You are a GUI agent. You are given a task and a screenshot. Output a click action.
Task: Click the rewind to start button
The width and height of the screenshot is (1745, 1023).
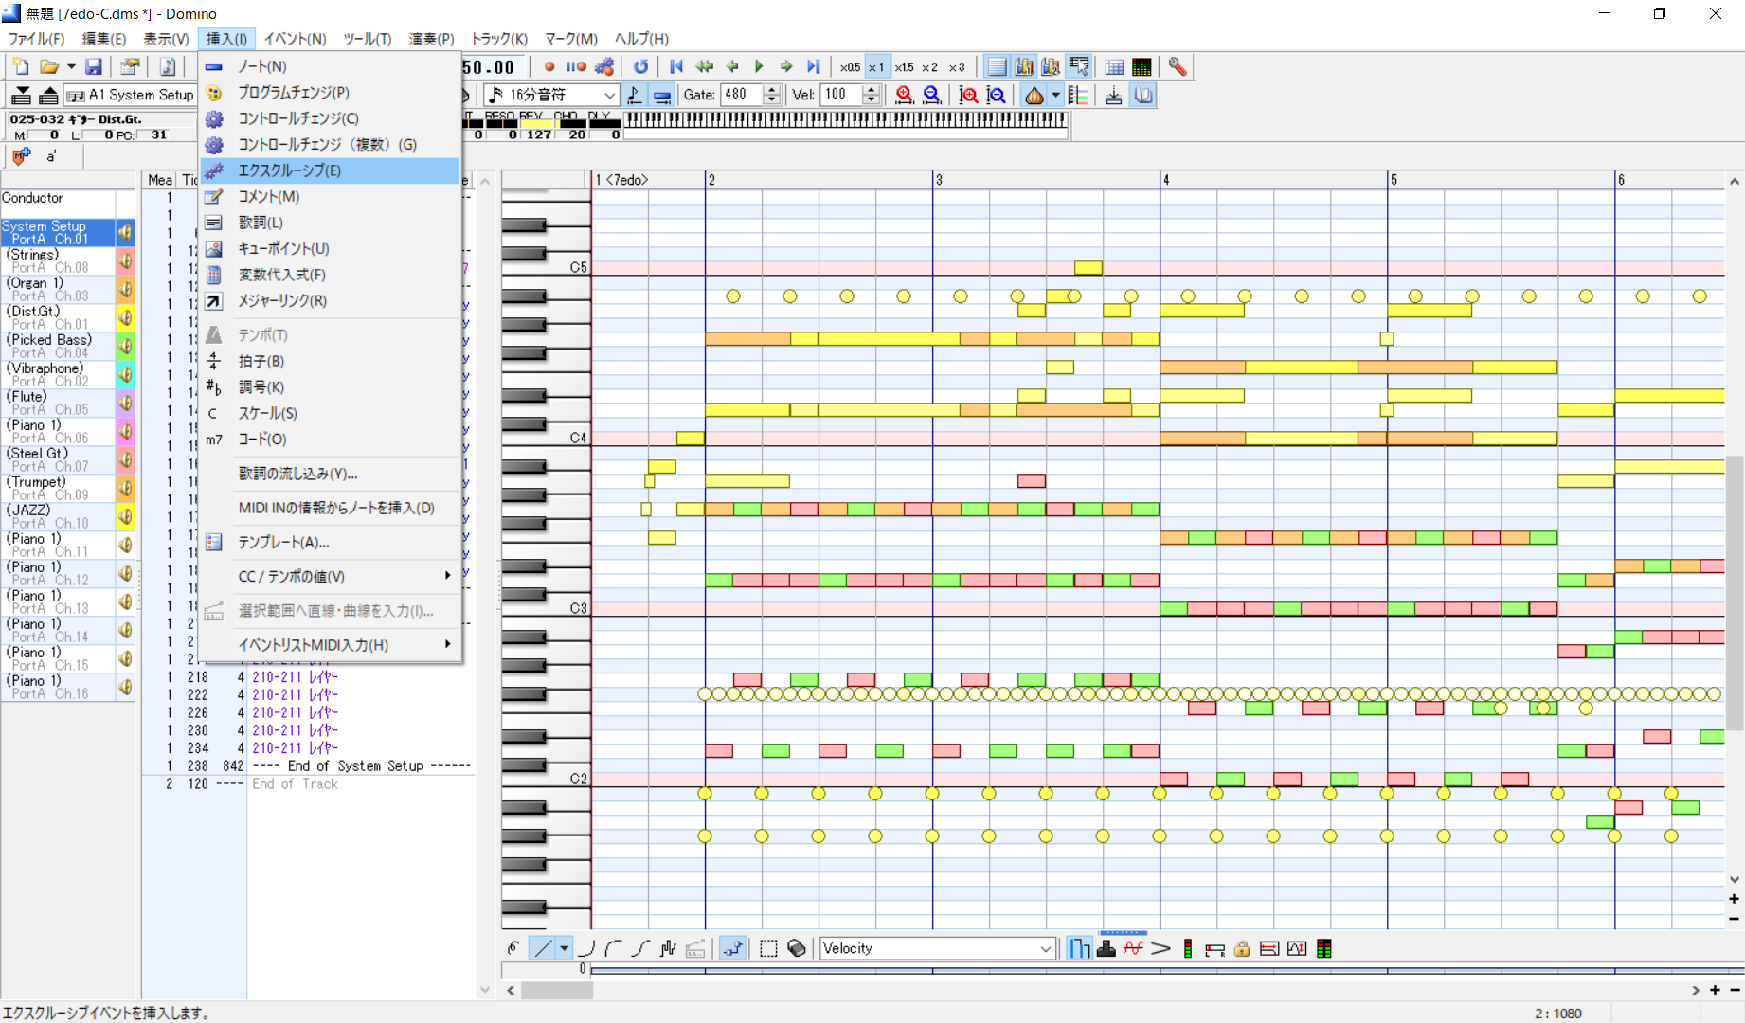pyautogui.click(x=676, y=66)
